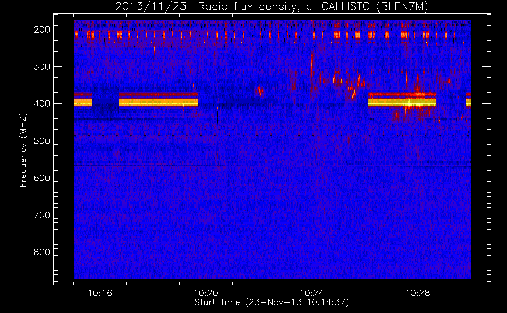Click the 10:16 time tick label

(x=100, y=293)
